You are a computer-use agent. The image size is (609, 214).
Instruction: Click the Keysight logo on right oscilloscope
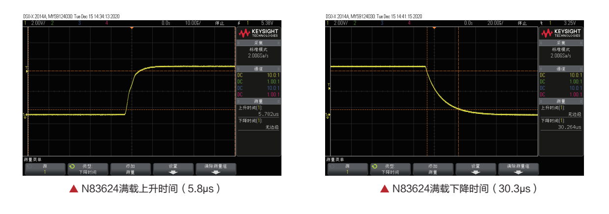point(561,33)
